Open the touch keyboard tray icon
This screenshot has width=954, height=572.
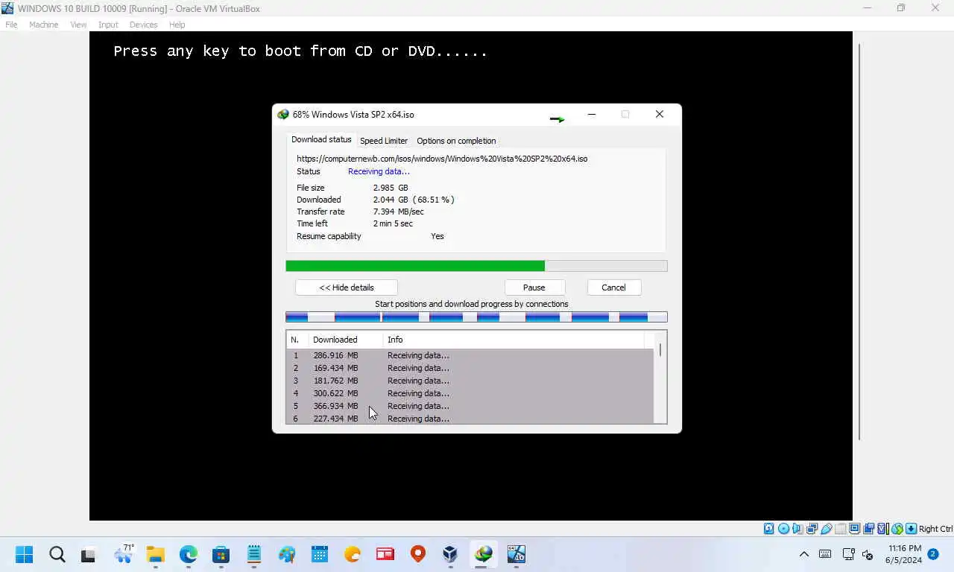[x=825, y=554]
